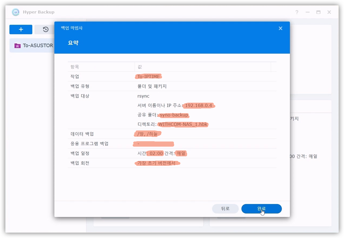
Task: Maximize the Hyper Backup window
Action: [x=318, y=12]
